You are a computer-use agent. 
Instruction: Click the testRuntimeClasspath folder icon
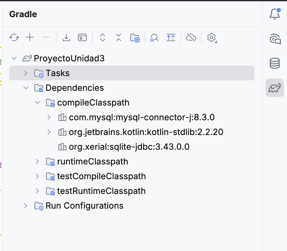[50, 191]
